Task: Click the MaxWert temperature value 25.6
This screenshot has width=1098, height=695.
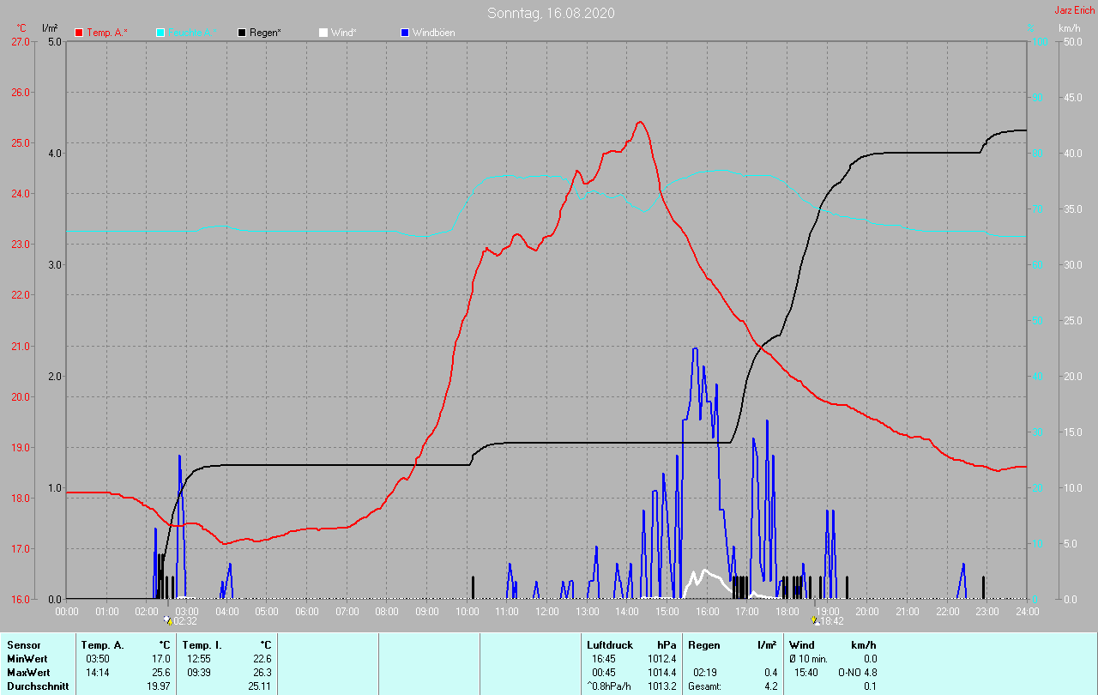Action: [x=161, y=672]
